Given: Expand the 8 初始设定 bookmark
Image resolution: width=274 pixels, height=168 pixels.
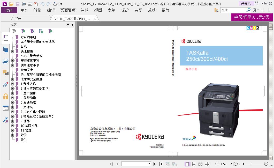Looking at the screenshot, I should coord(12,116).
